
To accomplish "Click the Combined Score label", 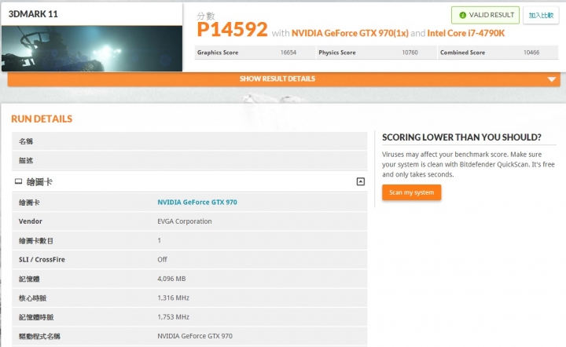I will point(462,53).
